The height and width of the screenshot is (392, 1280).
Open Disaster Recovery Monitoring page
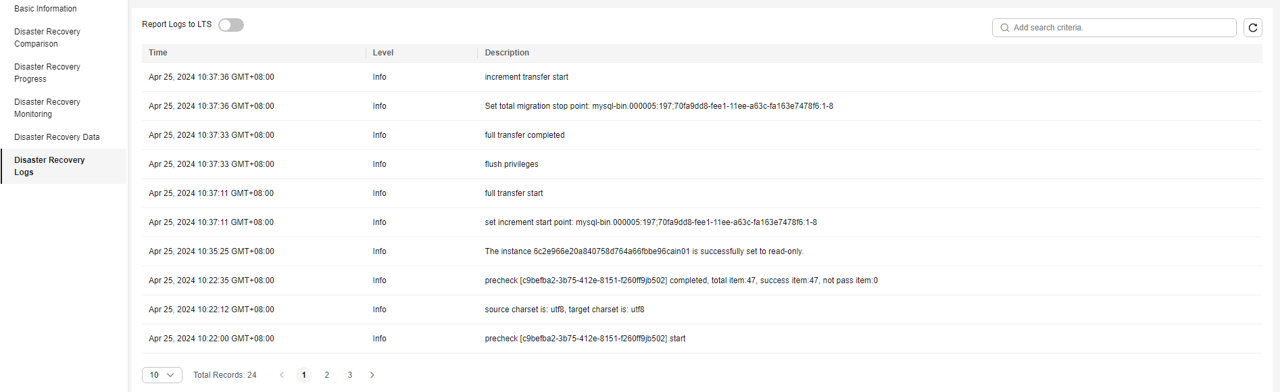[47, 108]
